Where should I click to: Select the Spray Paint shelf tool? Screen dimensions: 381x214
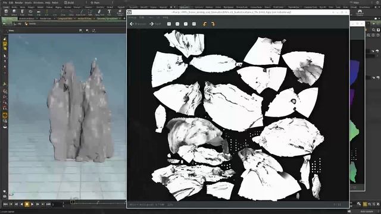tap(99, 12)
